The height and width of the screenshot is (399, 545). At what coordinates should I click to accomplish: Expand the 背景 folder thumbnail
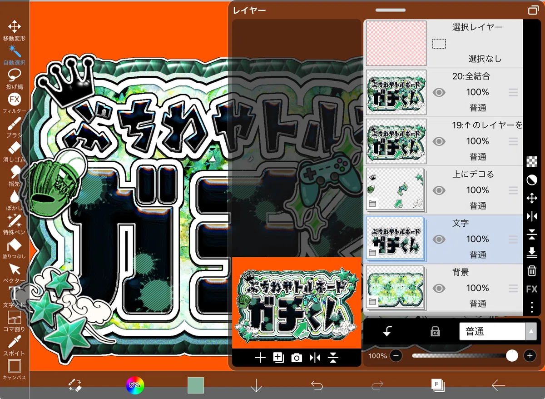395,288
